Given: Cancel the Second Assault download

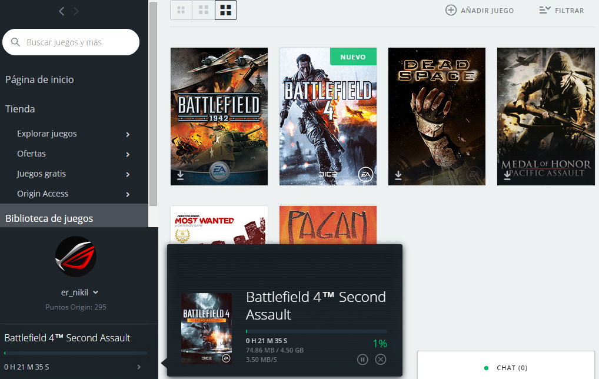Looking at the screenshot, I should click(381, 360).
